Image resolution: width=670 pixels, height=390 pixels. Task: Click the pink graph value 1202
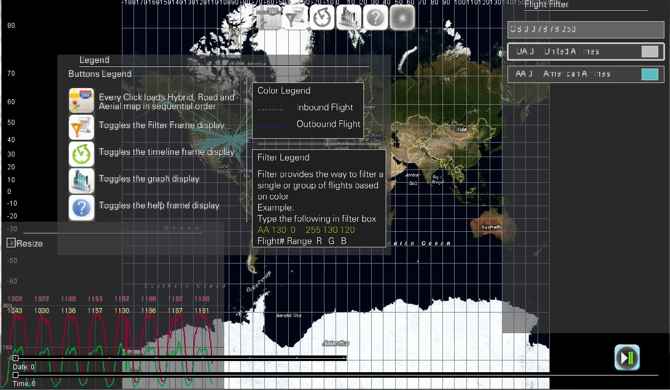pyautogui.click(x=15, y=299)
